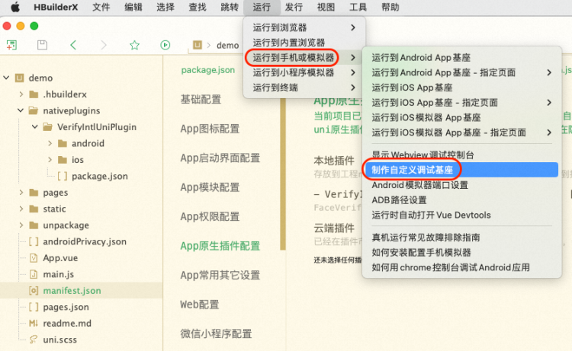The height and width of the screenshot is (351, 572).
Task: Open the App图标配置 section
Action: [210, 129]
